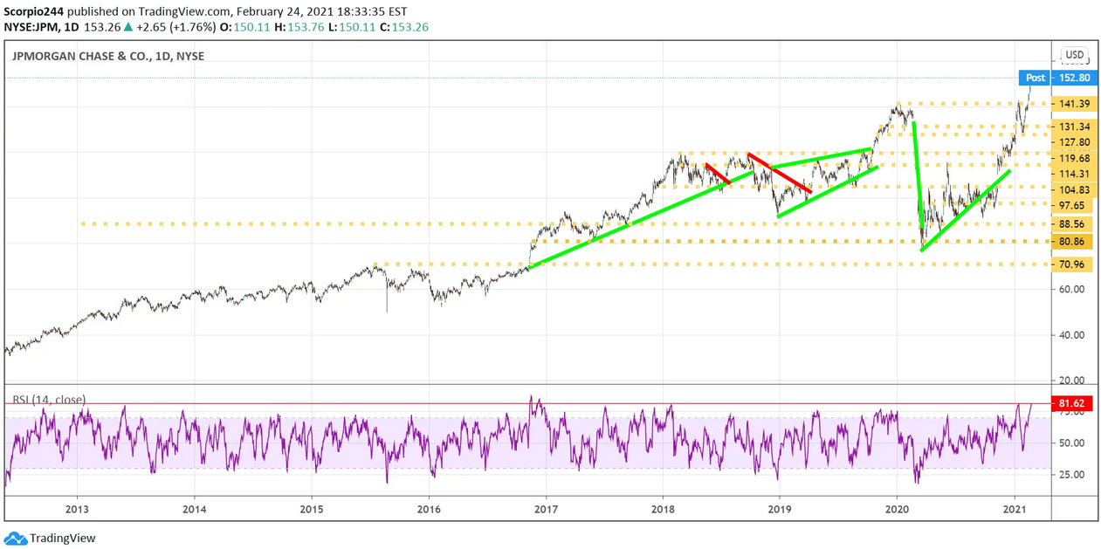Open the TradingView link beside the logo
Screen dimensions: 1101x549
63,539
